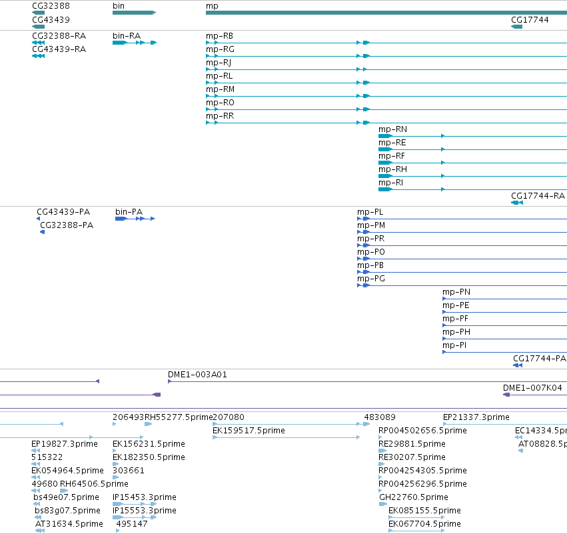
Task: Select EST EK085155.5prime
Action: point(424,511)
